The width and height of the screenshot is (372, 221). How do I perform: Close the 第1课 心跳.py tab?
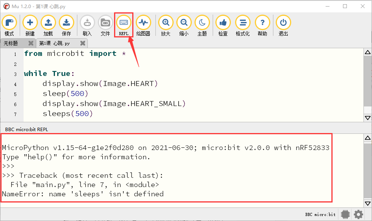click(x=83, y=43)
